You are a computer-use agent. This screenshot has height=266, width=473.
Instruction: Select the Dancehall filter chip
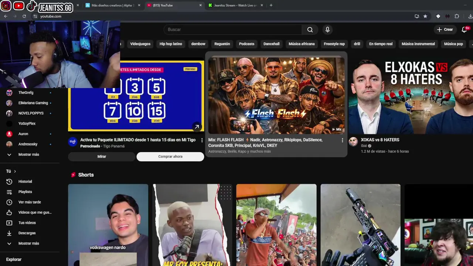[271, 44]
